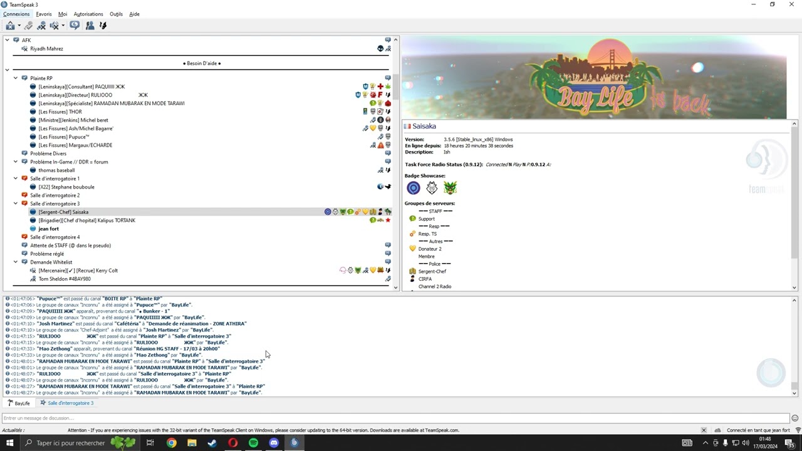This screenshot has width=802, height=451.
Task: Toggle speaker mute in the toolbar
Action: 54,26
